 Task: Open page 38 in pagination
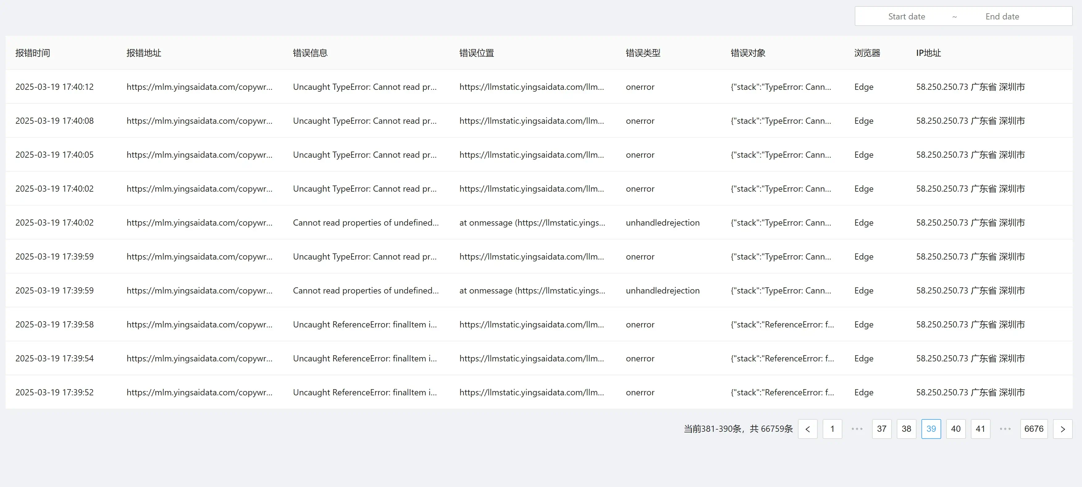(x=906, y=429)
